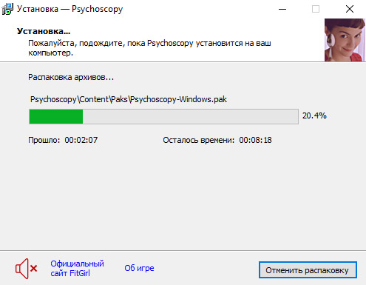
Task: Click the 'Пожалуйста, подождите' description text
Action: [149, 48]
